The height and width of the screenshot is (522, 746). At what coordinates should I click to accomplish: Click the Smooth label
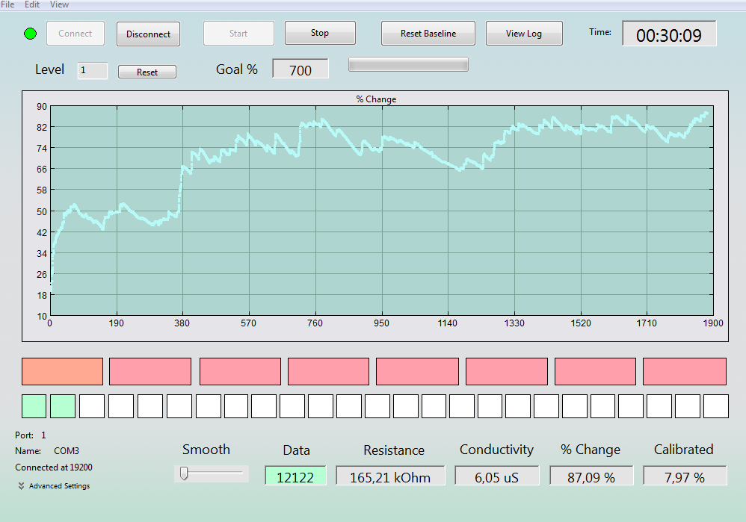206,450
